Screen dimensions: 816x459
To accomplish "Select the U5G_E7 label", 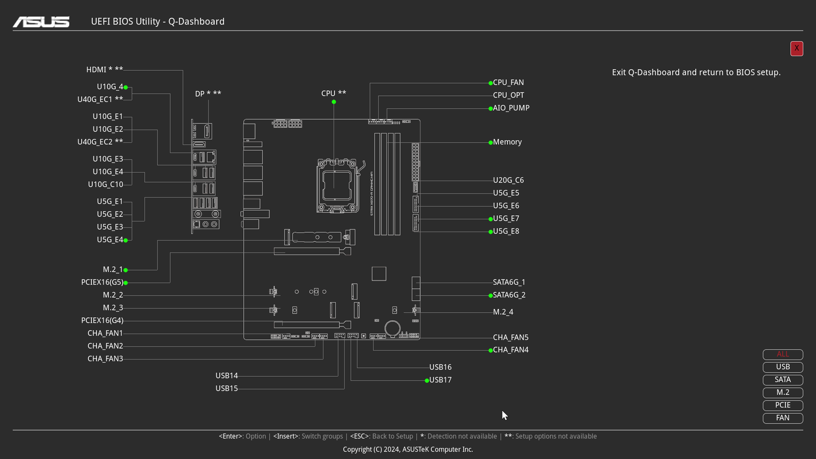I will coord(506,219).
